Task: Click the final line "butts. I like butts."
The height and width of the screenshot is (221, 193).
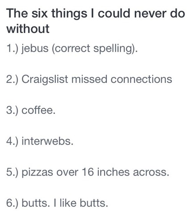Action: [57, 203]
